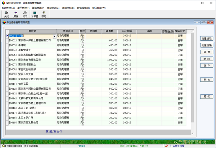216x148 pixels.
Task: Click the 帮助 (Help) toolbar icon
Action: pyautogui.click(x=44, y=14)
